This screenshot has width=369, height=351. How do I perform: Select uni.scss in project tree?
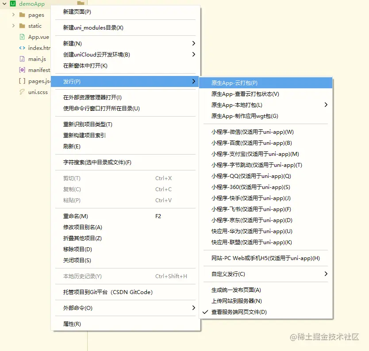tap(38, 92)
